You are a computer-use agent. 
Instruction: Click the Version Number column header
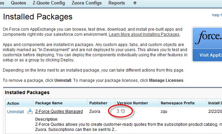click(137, 103)
